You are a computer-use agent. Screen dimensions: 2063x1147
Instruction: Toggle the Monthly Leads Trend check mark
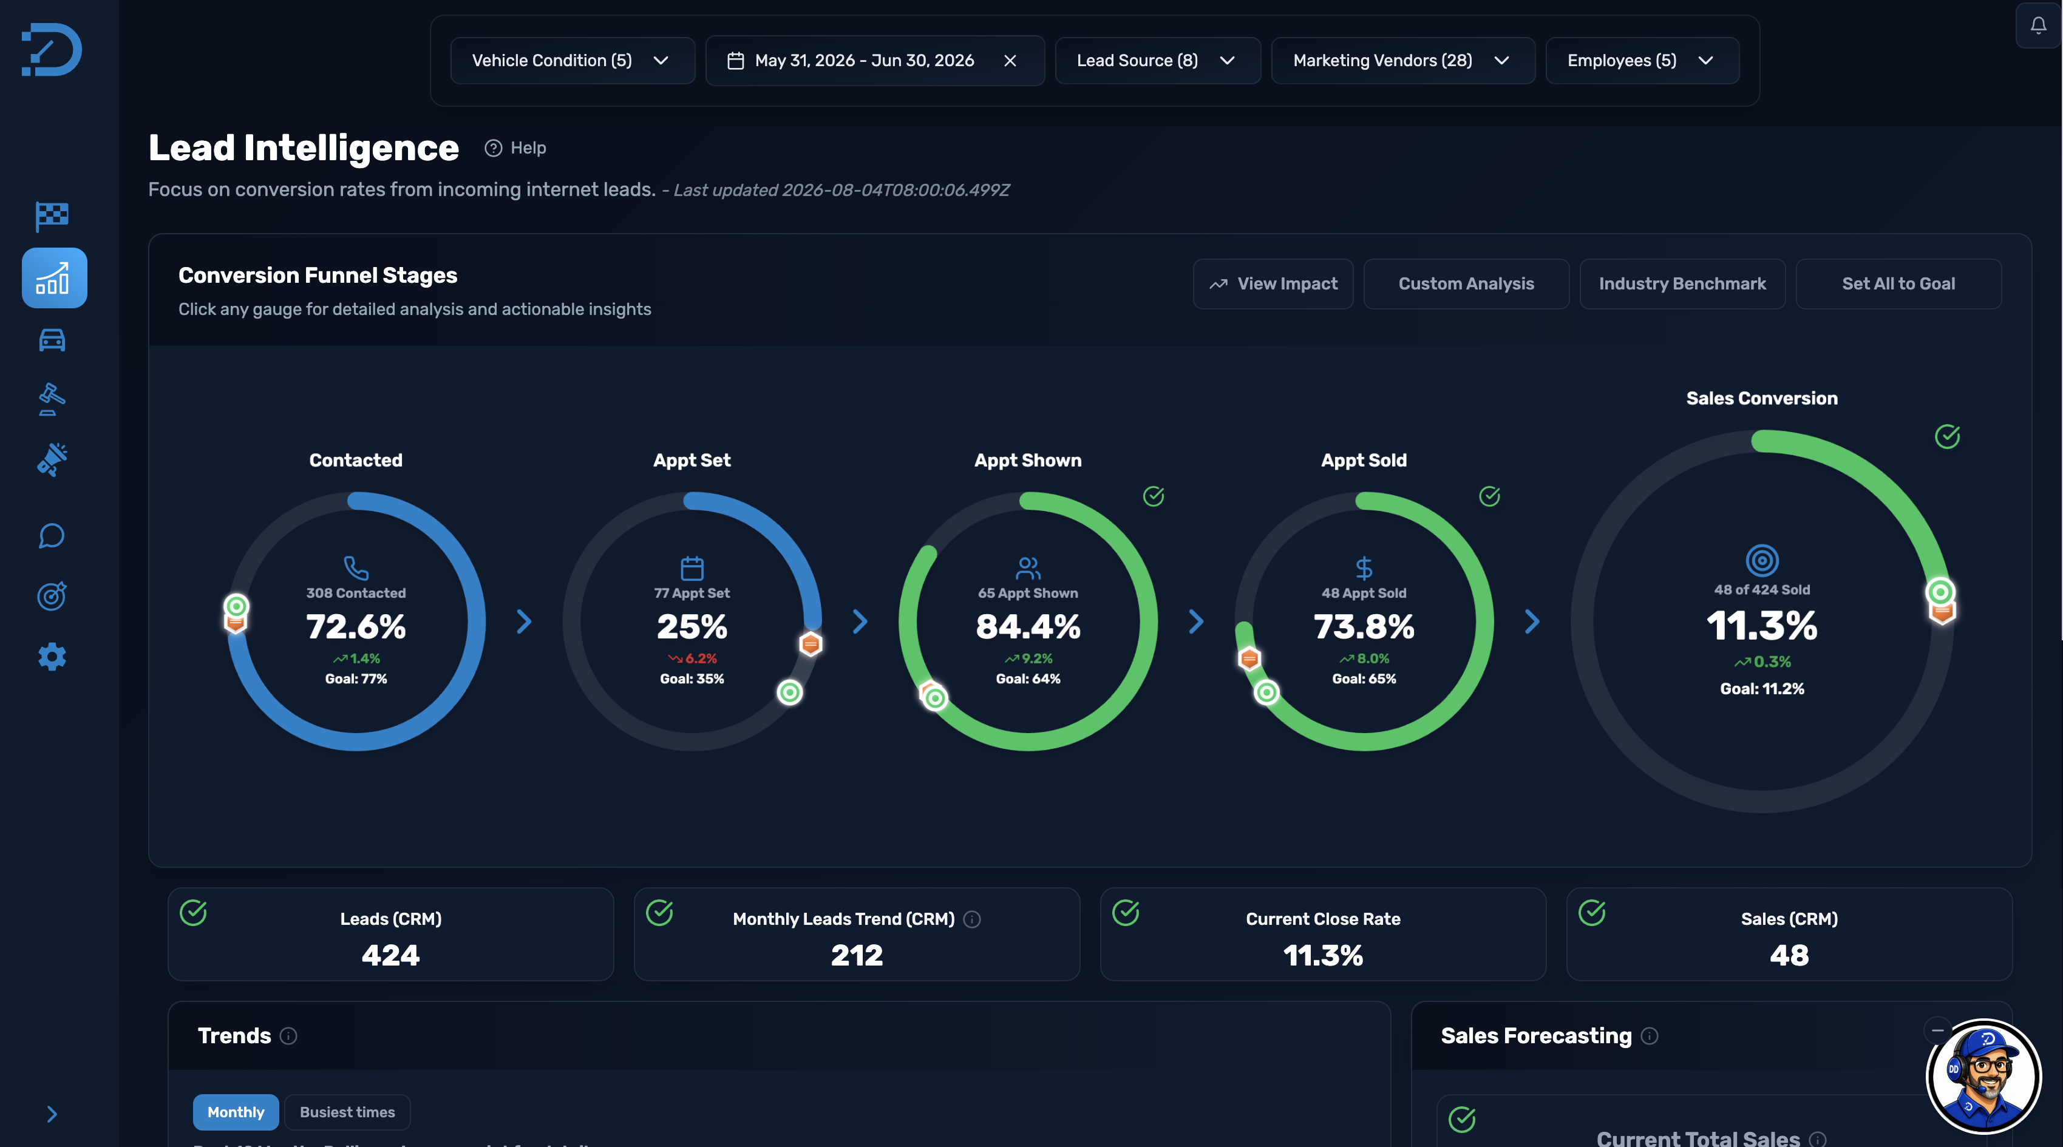point(660,913)
